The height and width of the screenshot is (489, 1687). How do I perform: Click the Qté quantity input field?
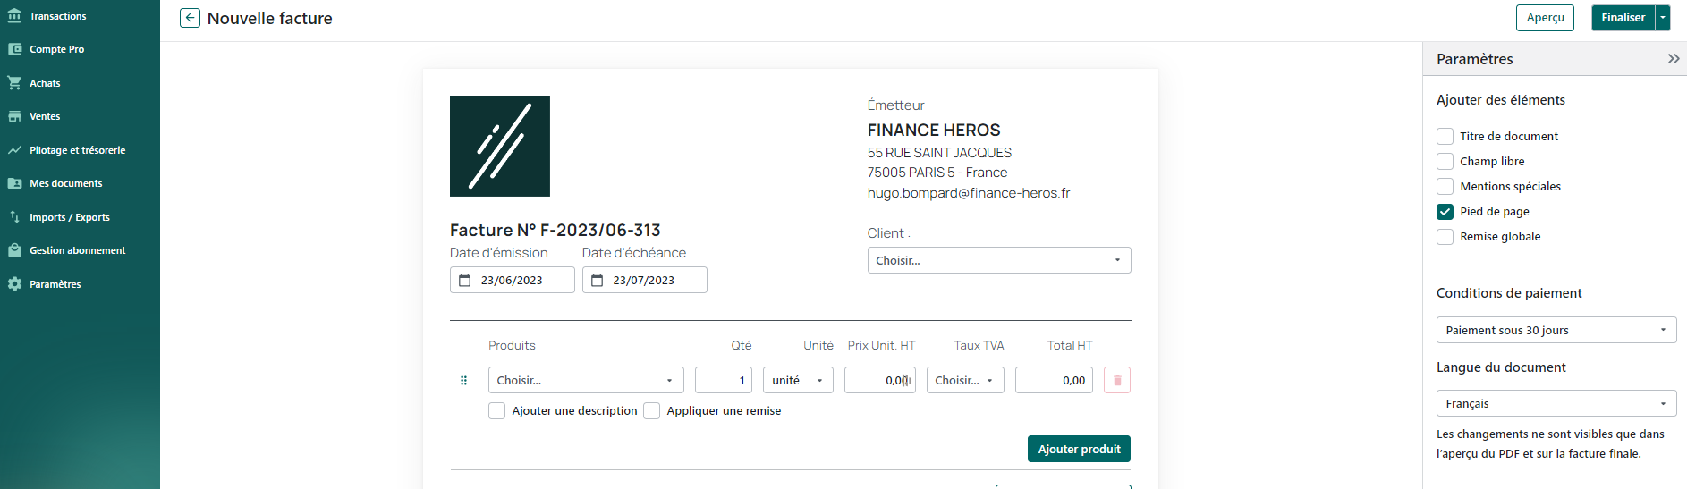click(723, 381)
